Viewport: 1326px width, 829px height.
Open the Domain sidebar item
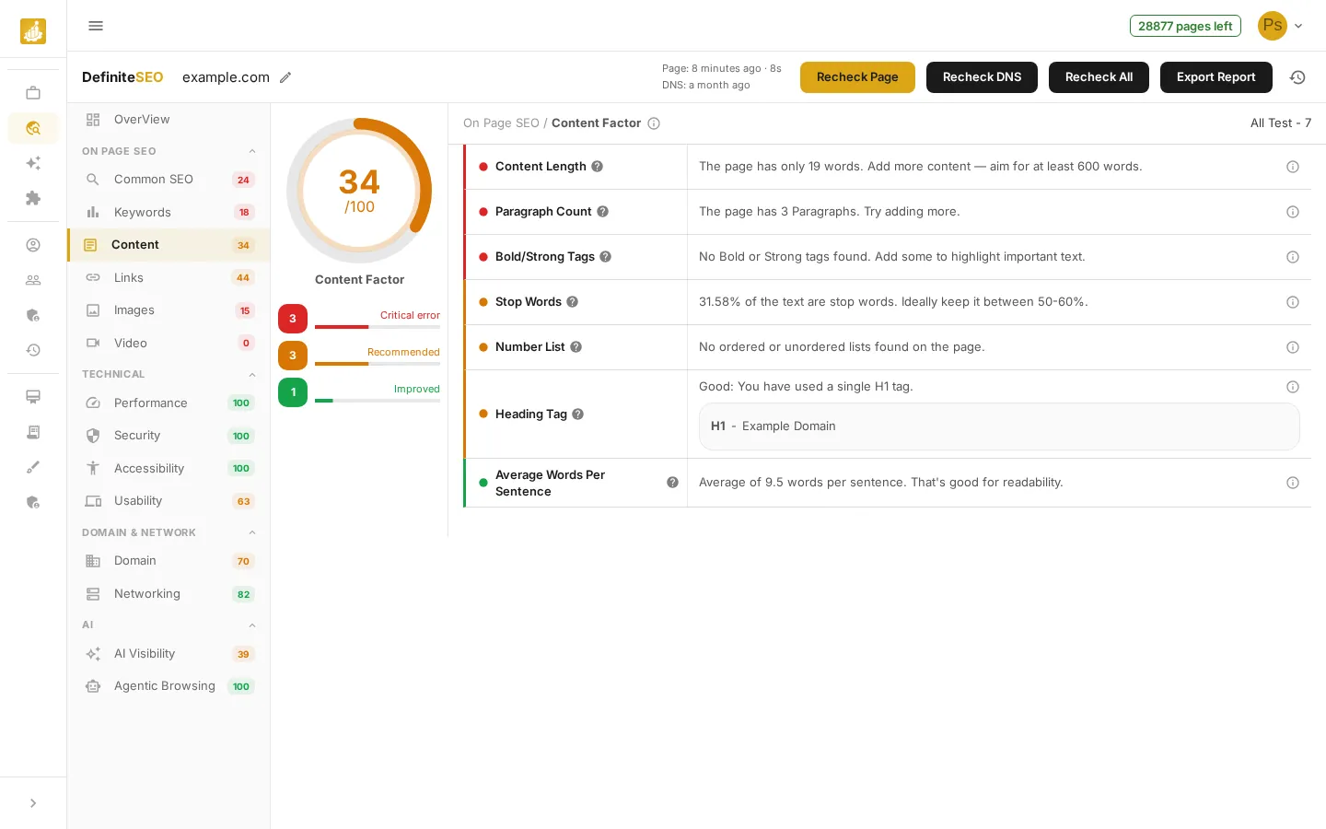click(169, 561)
